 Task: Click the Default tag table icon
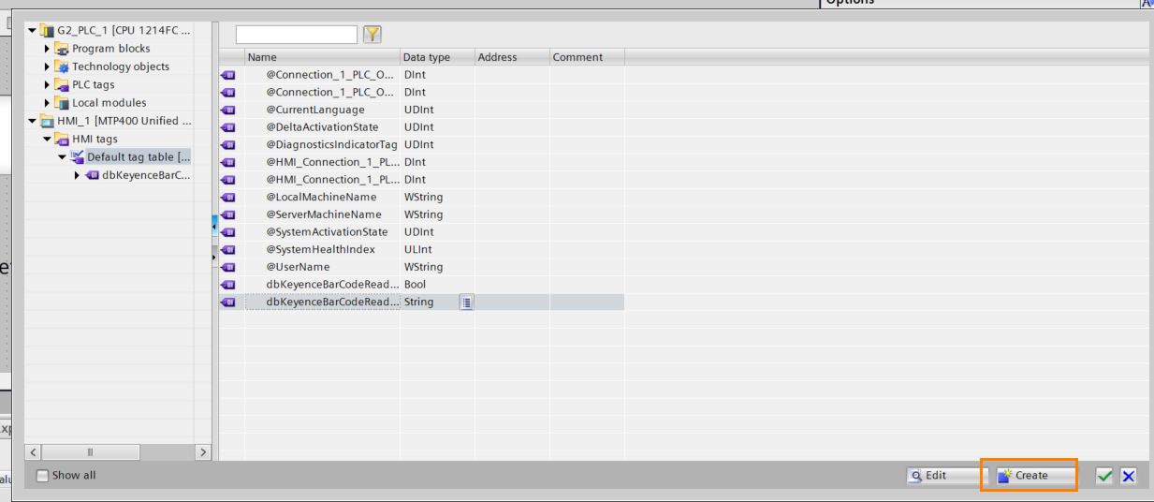(x=77, y=157)
